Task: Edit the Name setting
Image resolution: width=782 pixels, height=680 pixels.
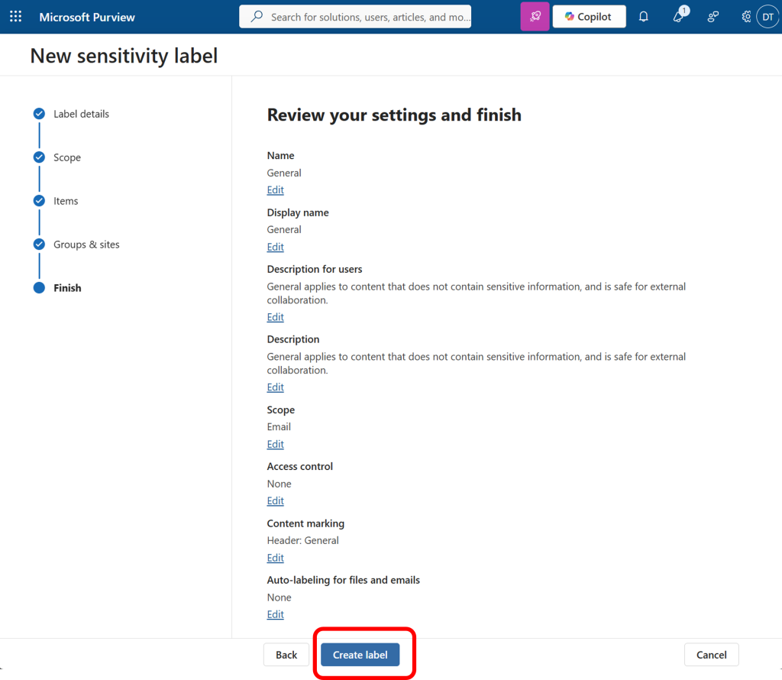Action: (x=275, y=190)
